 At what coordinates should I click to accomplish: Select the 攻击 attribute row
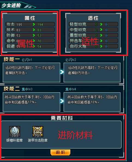pos(30,24)
